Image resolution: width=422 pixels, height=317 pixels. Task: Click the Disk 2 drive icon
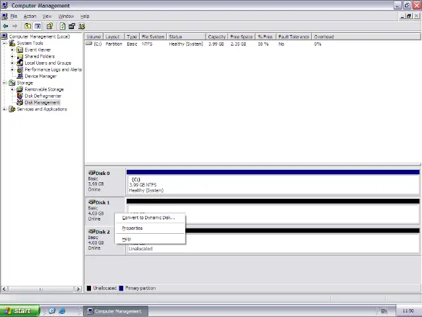coord(92,232)
